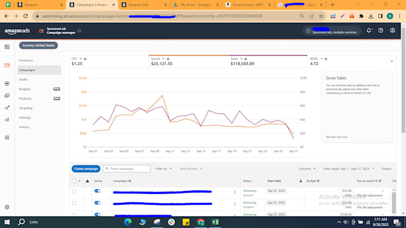Open Products in the side menu

click(25, 98)
